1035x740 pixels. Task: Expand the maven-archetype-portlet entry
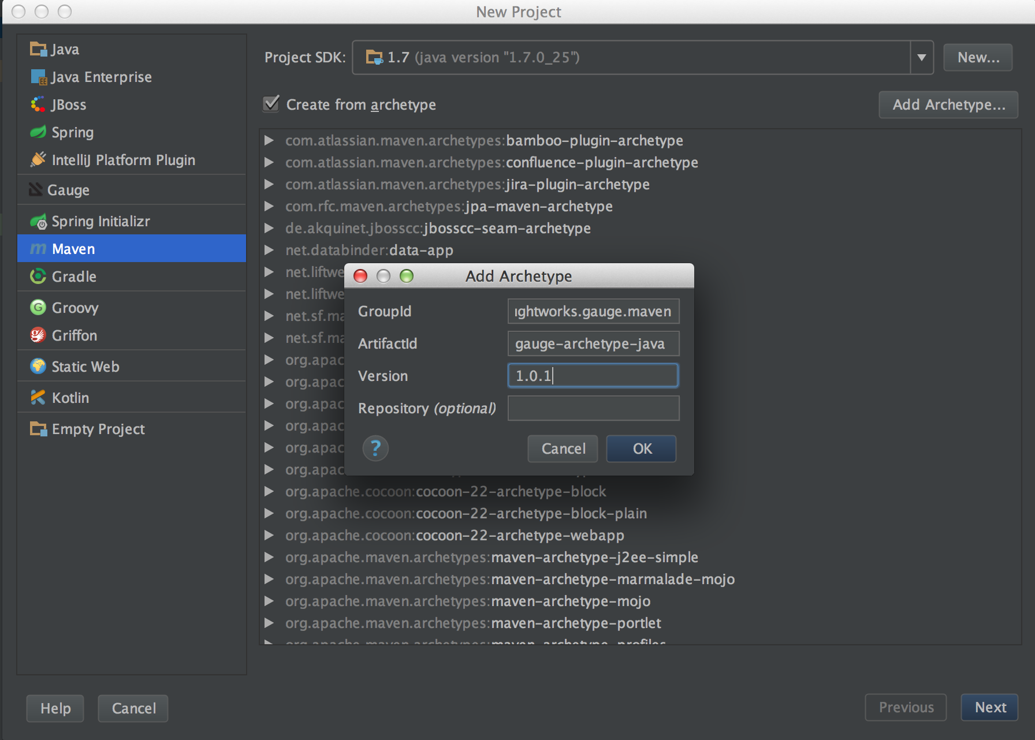pyautogui.click(x=269, y=623)
